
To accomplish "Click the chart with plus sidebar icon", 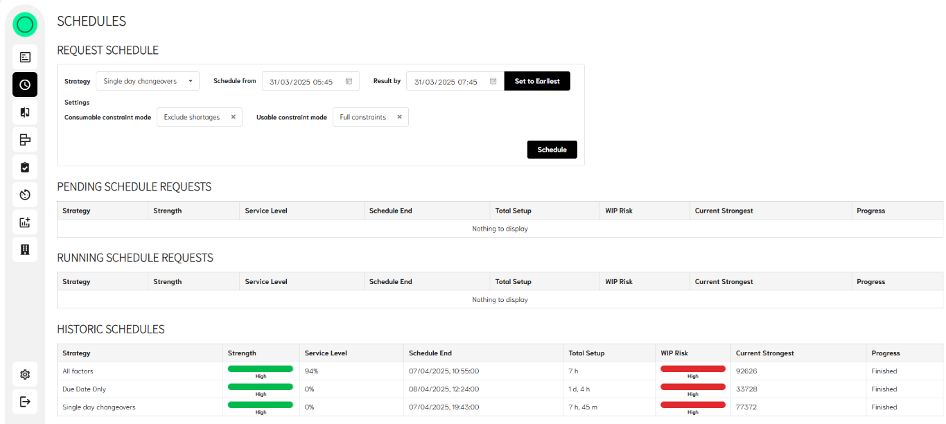I will point(25,222).
